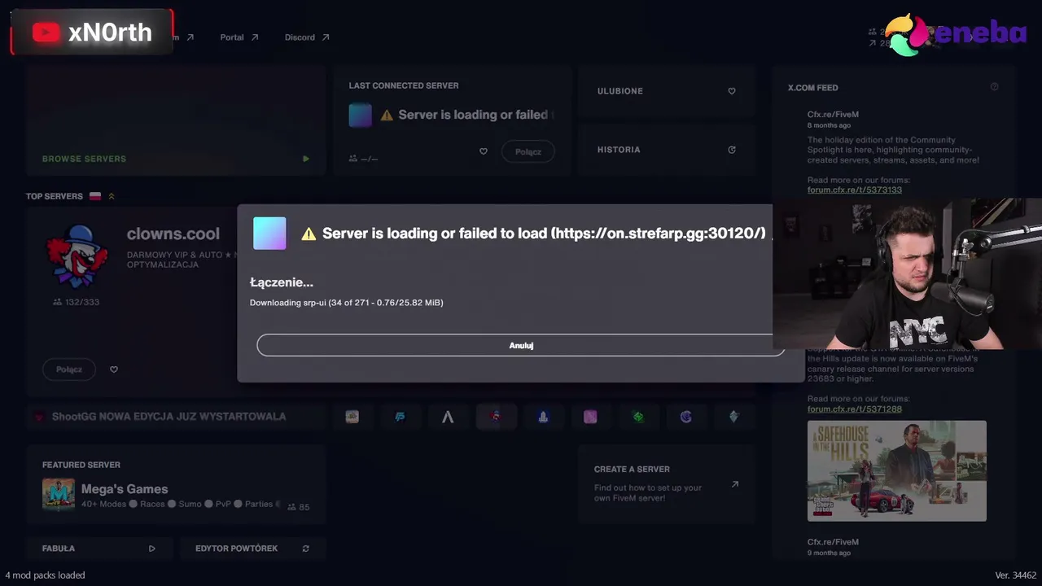Select the clowns.cool clown logo
The height and width of the screenshot is (586, 1042).
[x=77, y=256]
